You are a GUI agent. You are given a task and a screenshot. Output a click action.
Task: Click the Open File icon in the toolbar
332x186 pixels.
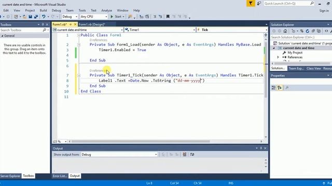[x=24, y=17]
